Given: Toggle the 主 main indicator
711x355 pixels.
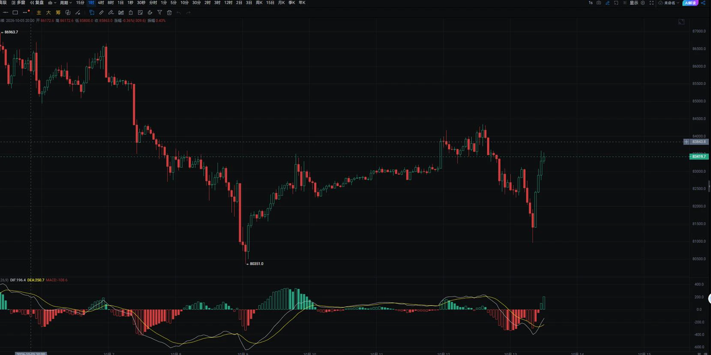Looking at the screenshot, I should 39,12.
